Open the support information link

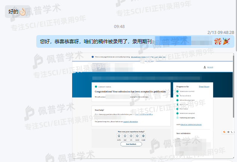click(130, 122)
